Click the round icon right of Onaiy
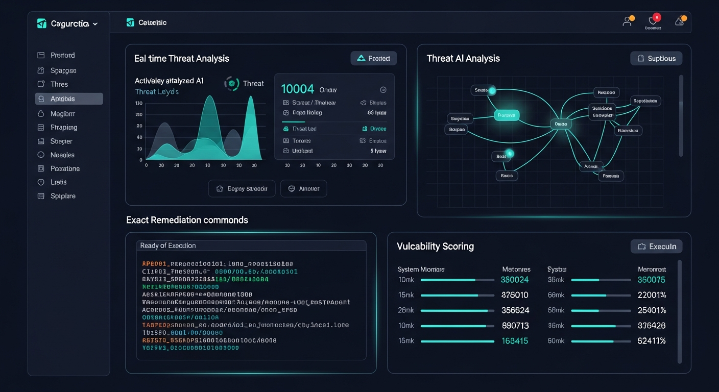Image resolution: width=719 pixels, height=392 pixels. pyautogui.click(x=384, y=90)
